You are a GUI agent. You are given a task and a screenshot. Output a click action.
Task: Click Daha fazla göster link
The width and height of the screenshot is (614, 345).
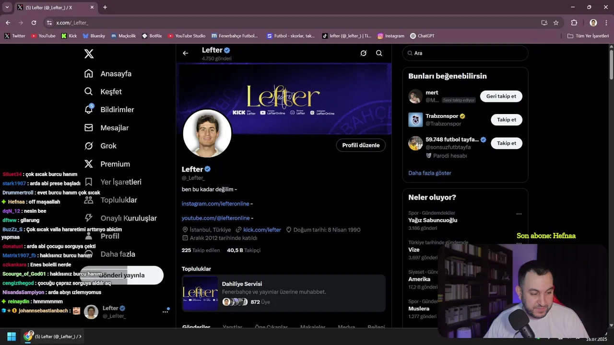click(x=430, y=173)
